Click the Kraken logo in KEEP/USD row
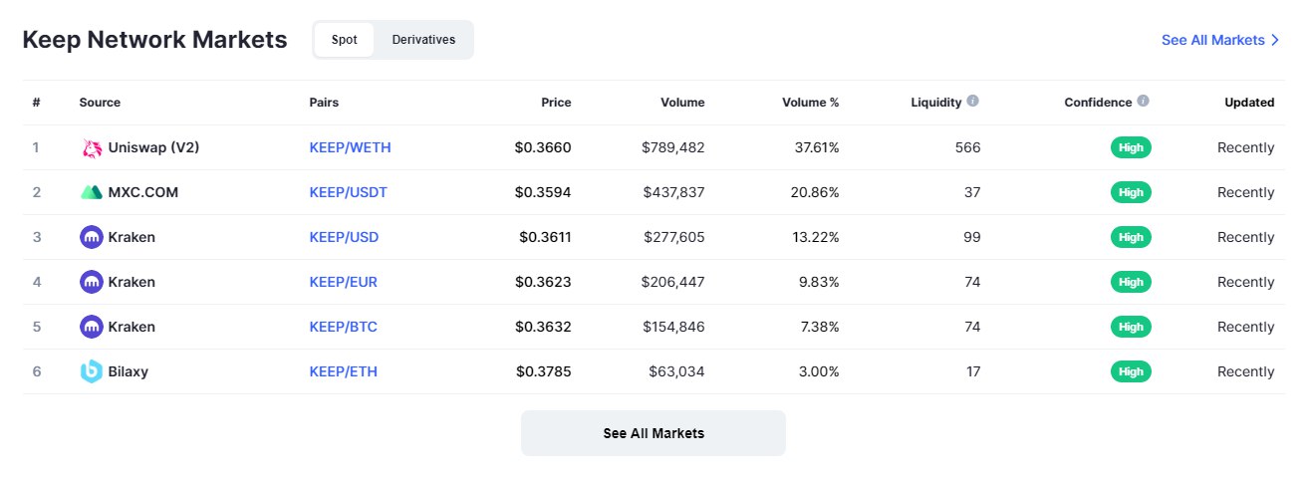1307x480 pixels. coord(92,237)
